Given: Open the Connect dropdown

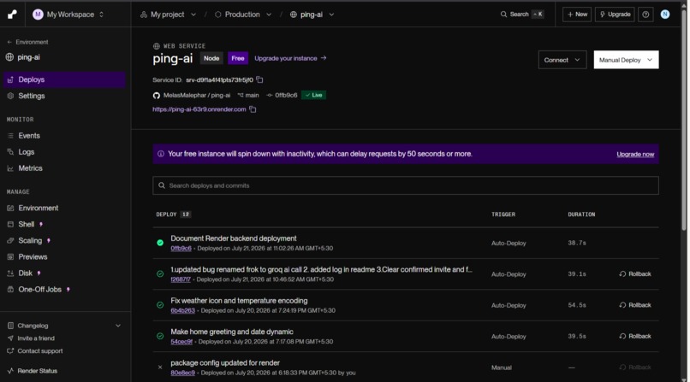Looking at the screenshot, I should 562,60.
